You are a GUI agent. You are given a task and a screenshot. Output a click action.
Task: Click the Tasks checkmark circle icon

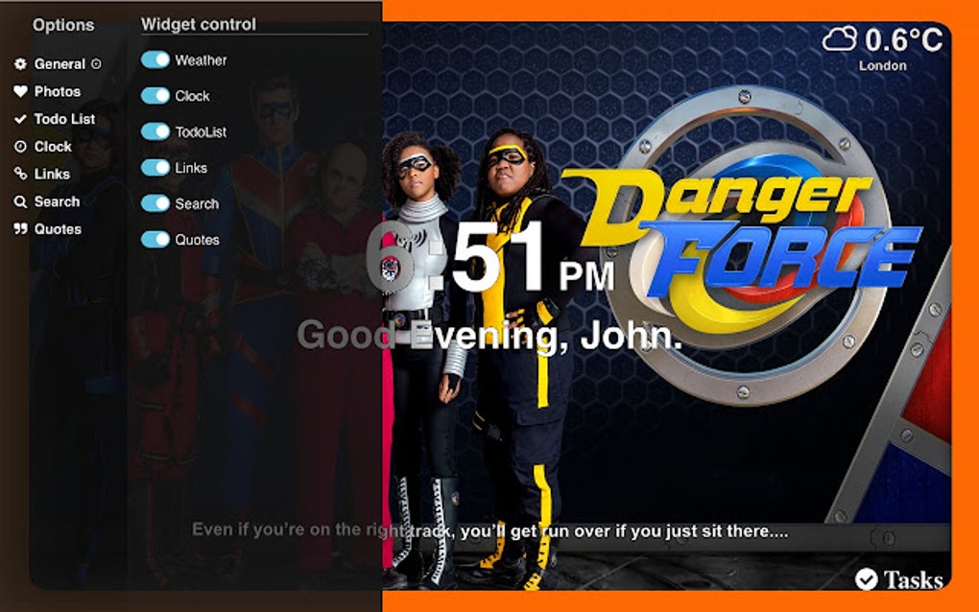point(866,579)
